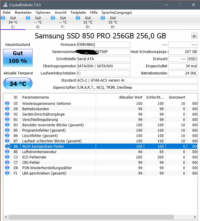Select the Programmfehler (gesamt) parameter name

tap(44, 130)
